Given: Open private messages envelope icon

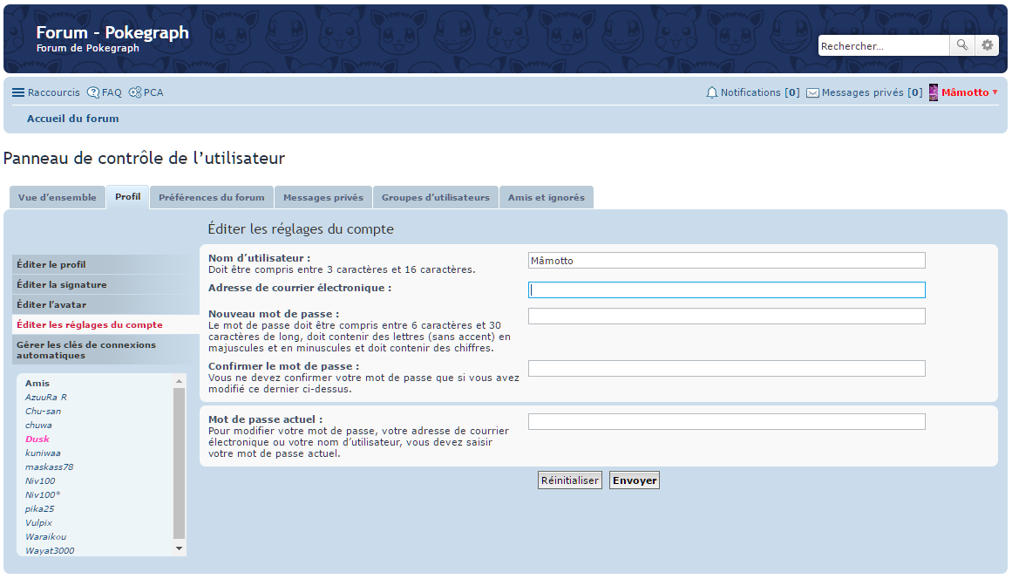Looking at the screenshot, I should click(x=812, y=92).
